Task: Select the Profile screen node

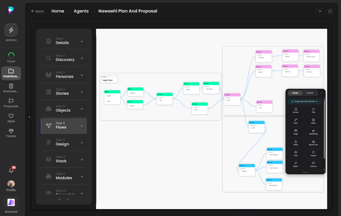Action: [x=257, y=127]
